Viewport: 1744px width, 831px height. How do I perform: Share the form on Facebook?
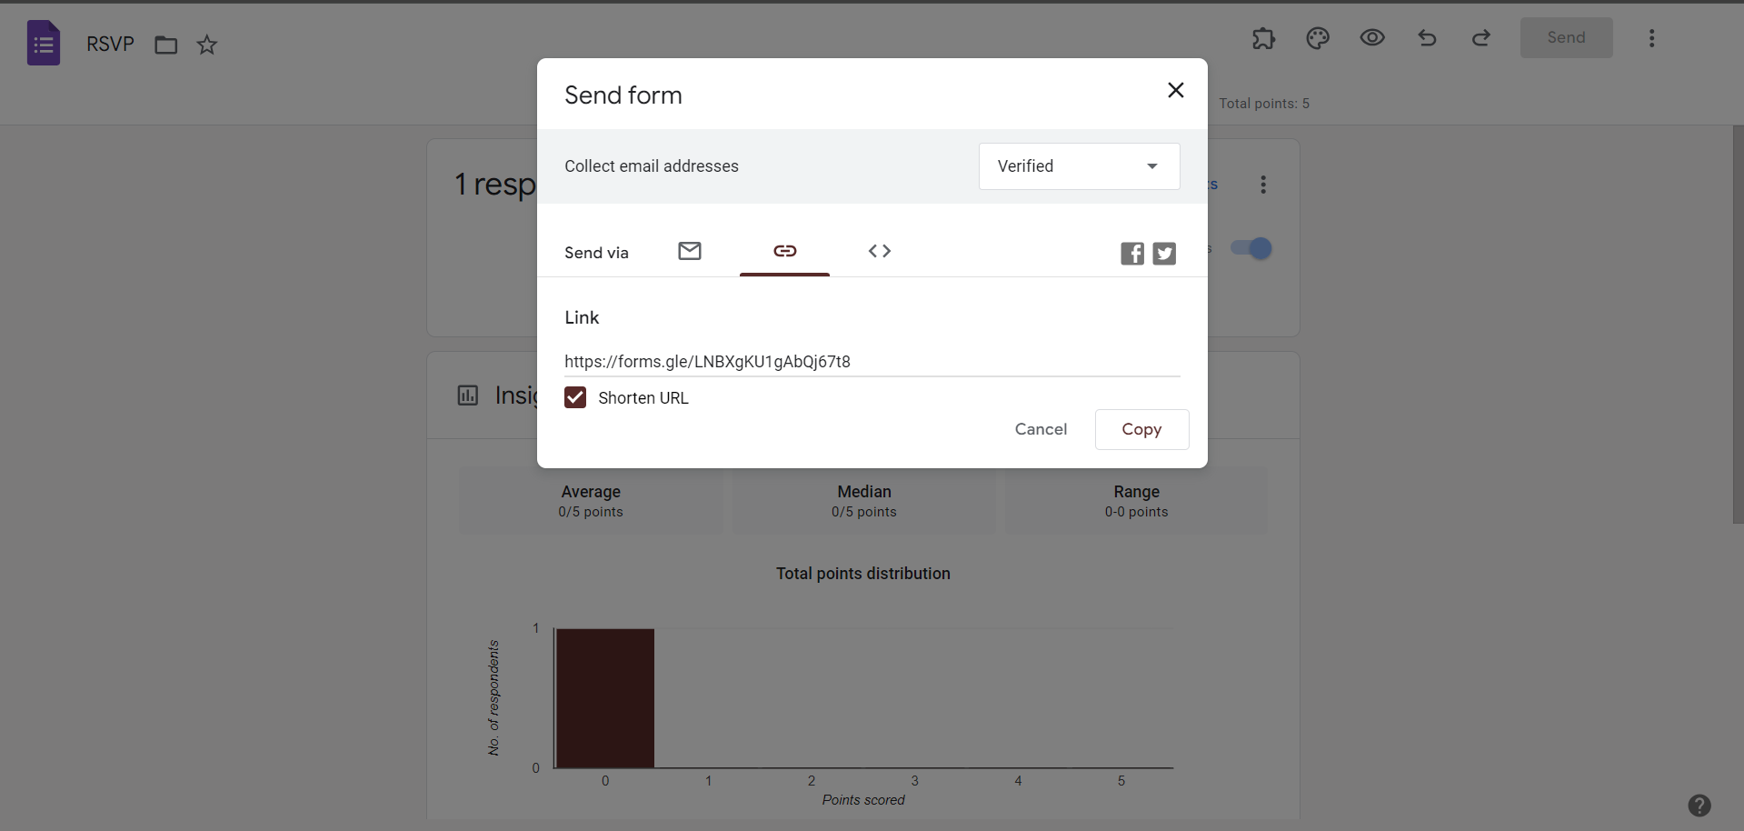click(1132, 254)
